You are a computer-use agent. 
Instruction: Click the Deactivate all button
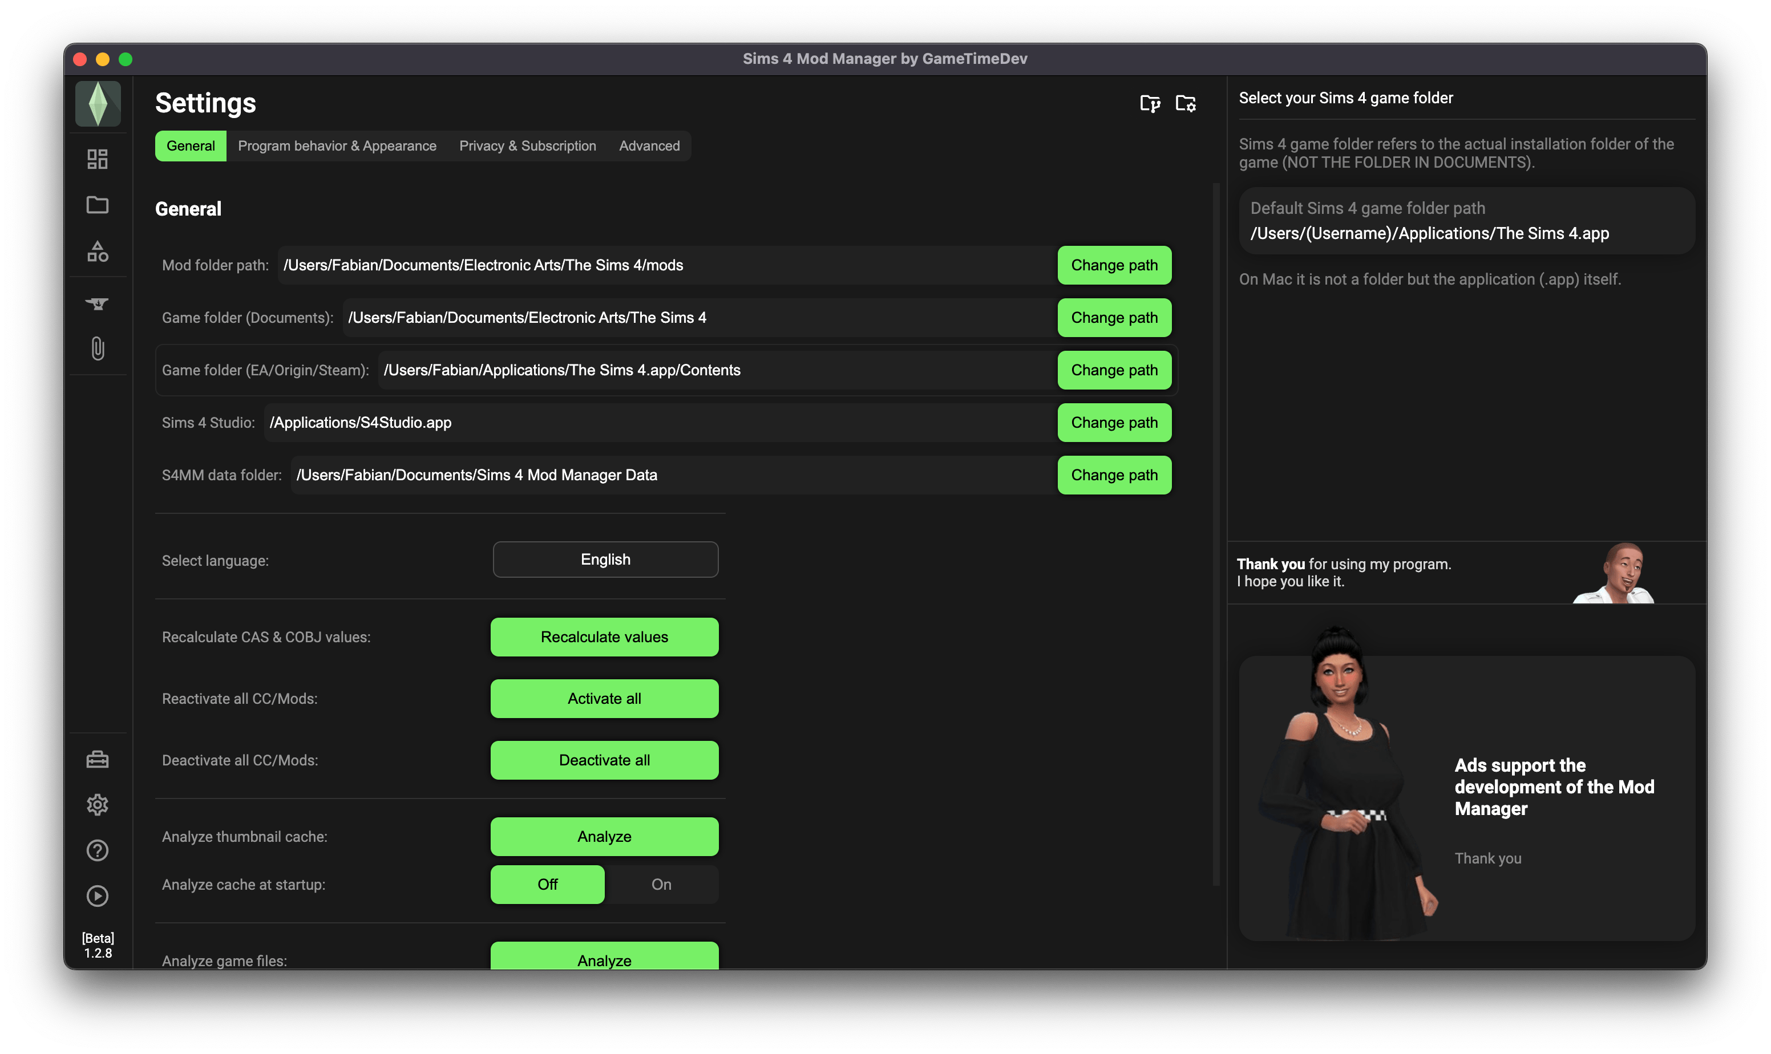pyautogui.click(x=604, y=761)
